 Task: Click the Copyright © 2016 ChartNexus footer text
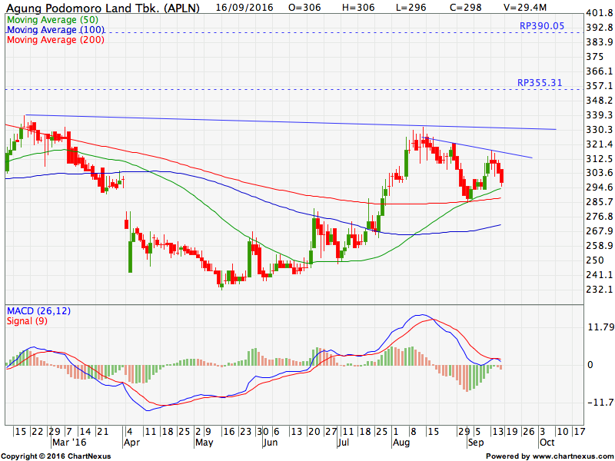(x=56, y=456)
